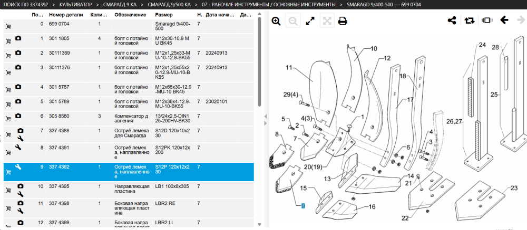
Task: Click callout number 16 in diagram
Action: tap(372, 207)
